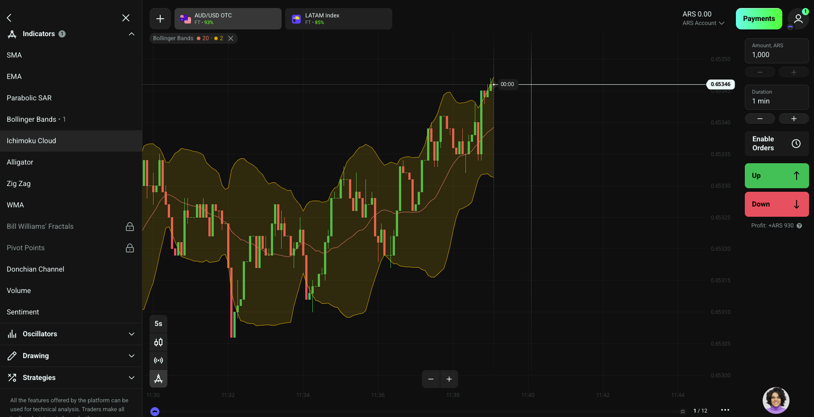This screenshot has height=417, width=814.
Task: Select the Drawing pencil icon
Action: point(12,355)
